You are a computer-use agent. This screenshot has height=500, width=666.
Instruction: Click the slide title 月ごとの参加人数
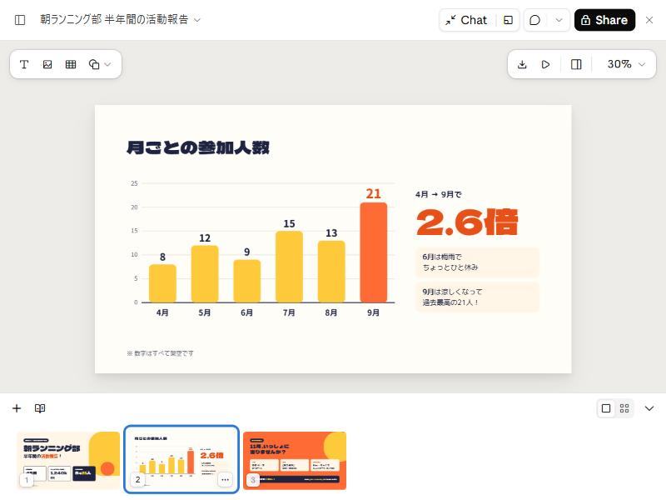tap(198, 147)
